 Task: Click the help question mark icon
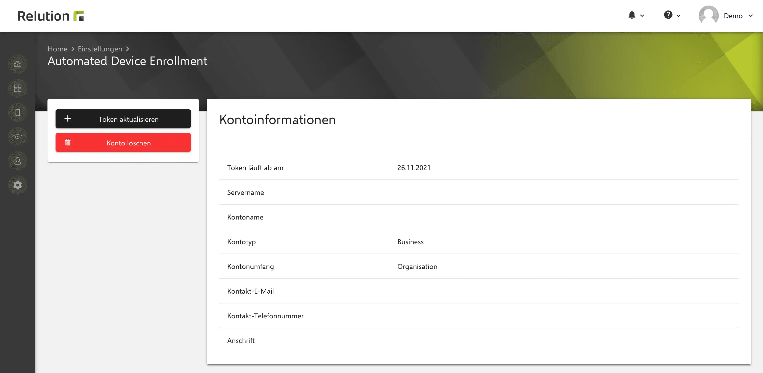point(668,15)
